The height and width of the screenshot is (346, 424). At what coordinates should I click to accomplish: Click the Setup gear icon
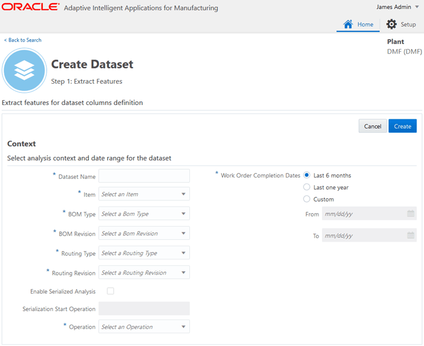391,24
